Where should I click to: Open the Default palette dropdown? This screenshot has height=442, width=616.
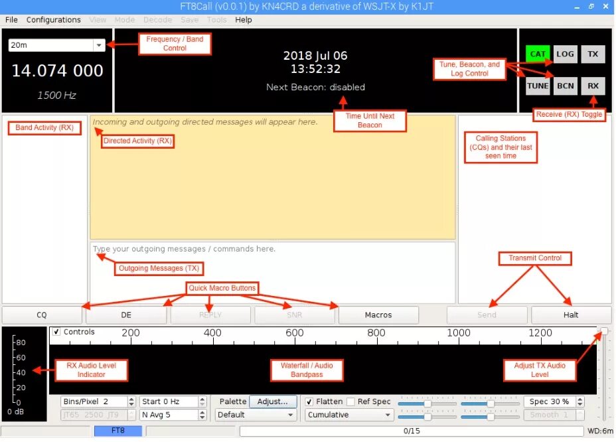[256, 415]
